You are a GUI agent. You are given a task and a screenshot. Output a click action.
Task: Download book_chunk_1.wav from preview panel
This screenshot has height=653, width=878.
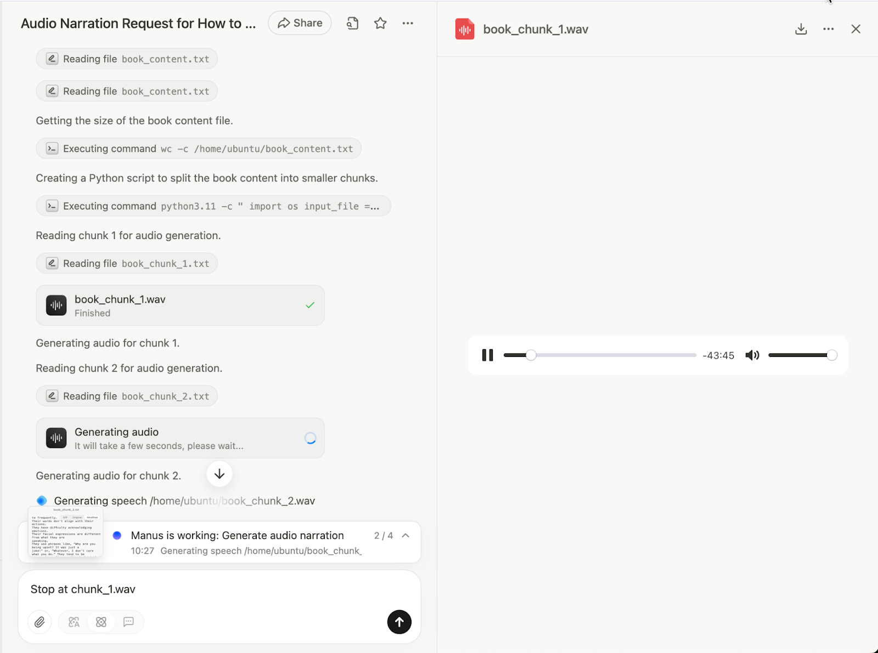(x=801, y=29)
